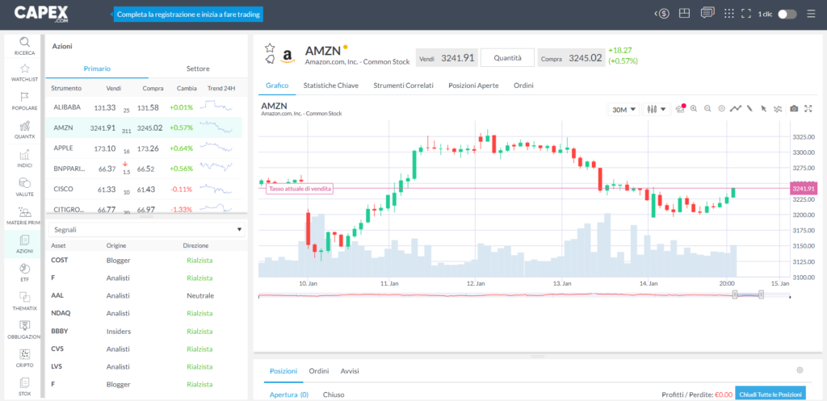Open the chart indicators wavy icon
Screen dimensions: 827x401
[x=778, y=109]
